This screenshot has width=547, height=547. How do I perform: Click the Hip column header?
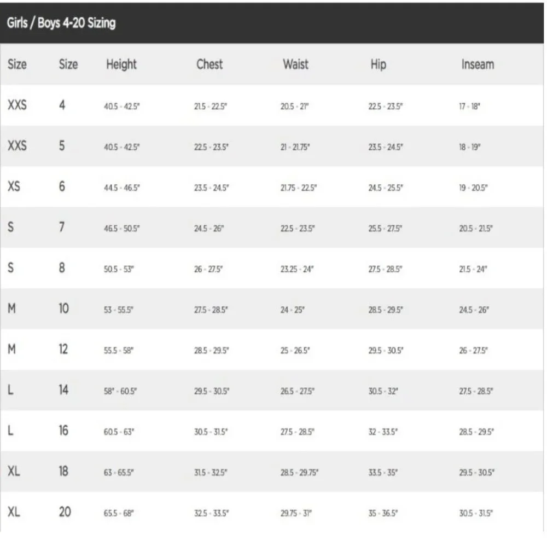378,65
